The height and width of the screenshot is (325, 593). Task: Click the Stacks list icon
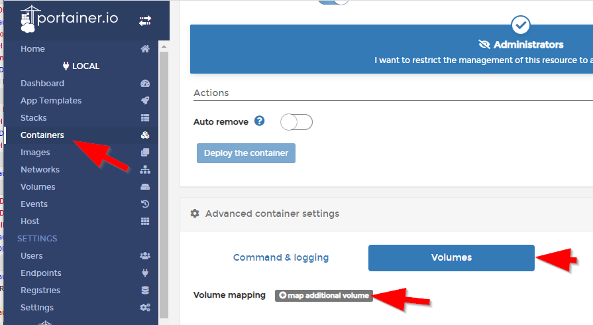(145, 118)
